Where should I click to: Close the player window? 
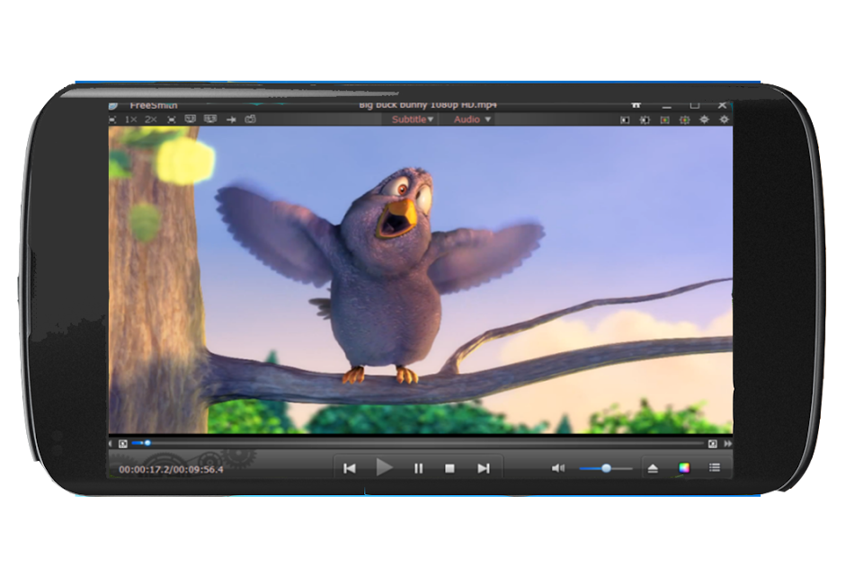tap(723, 104)
